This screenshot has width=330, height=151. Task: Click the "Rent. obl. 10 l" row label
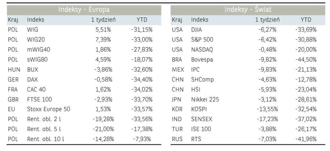pos(46,139)
